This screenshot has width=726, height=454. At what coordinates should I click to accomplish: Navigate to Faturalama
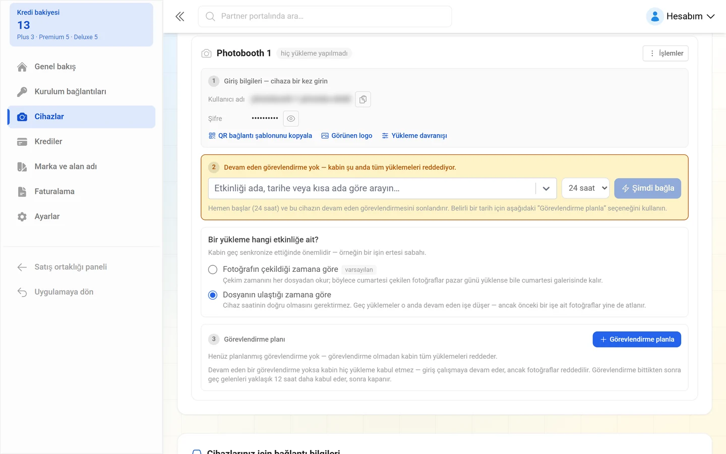(x=81, y=192)
